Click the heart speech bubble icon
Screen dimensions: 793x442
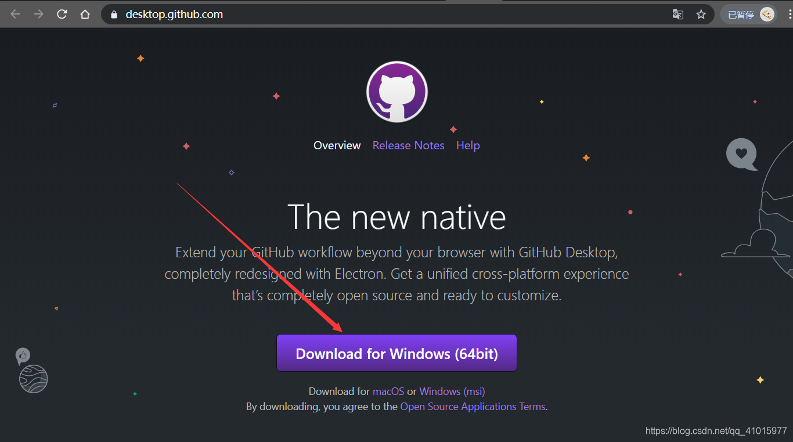point(741,154)
